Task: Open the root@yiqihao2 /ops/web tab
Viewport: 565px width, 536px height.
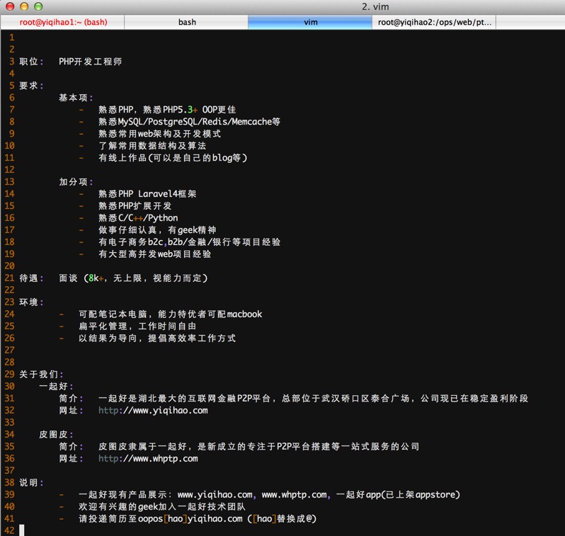Action: pyautogui.click(x=435, y=22)
